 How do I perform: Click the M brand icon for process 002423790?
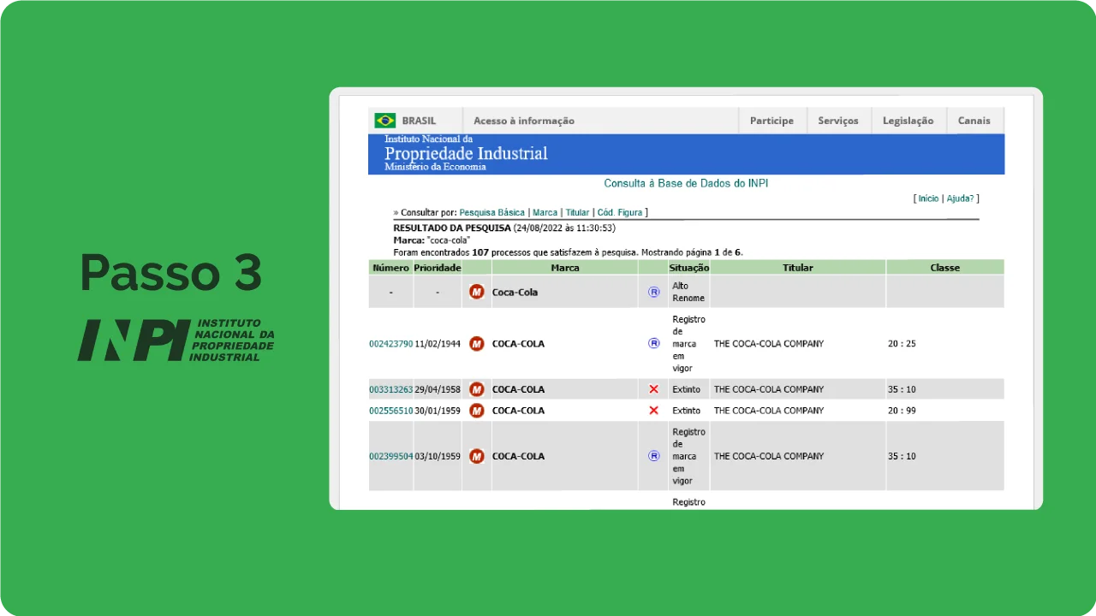pyautogui.click(x=477, y=344)
